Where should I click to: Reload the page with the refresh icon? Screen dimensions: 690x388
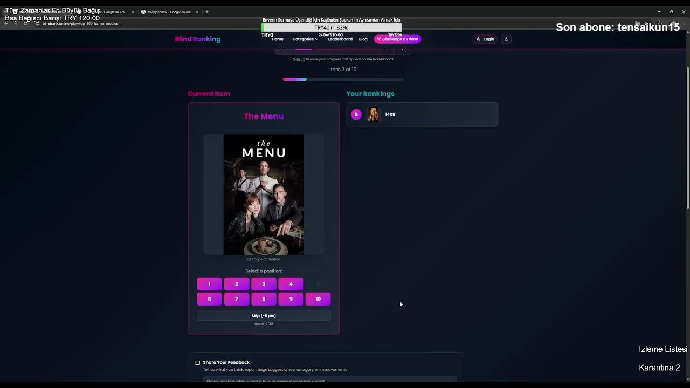25,23
